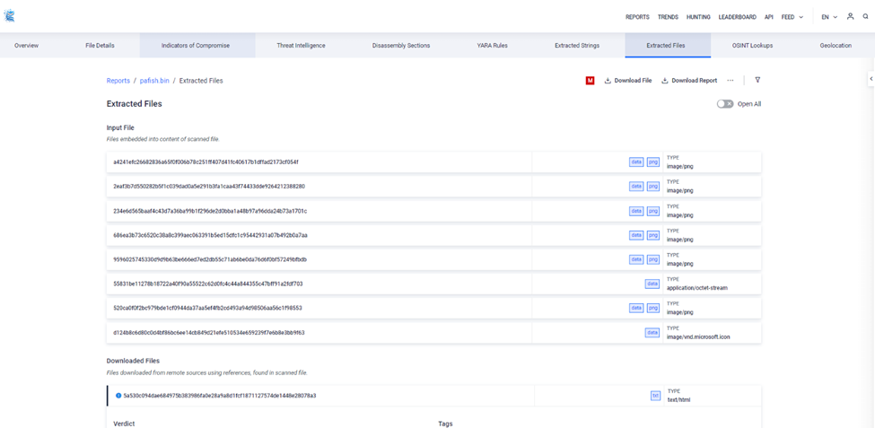Click the Download File button
This screenshot has width=875, height=428.
(x=628, y=81)
